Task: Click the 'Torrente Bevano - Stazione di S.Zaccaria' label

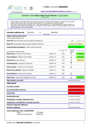Action: pos(20,63)
